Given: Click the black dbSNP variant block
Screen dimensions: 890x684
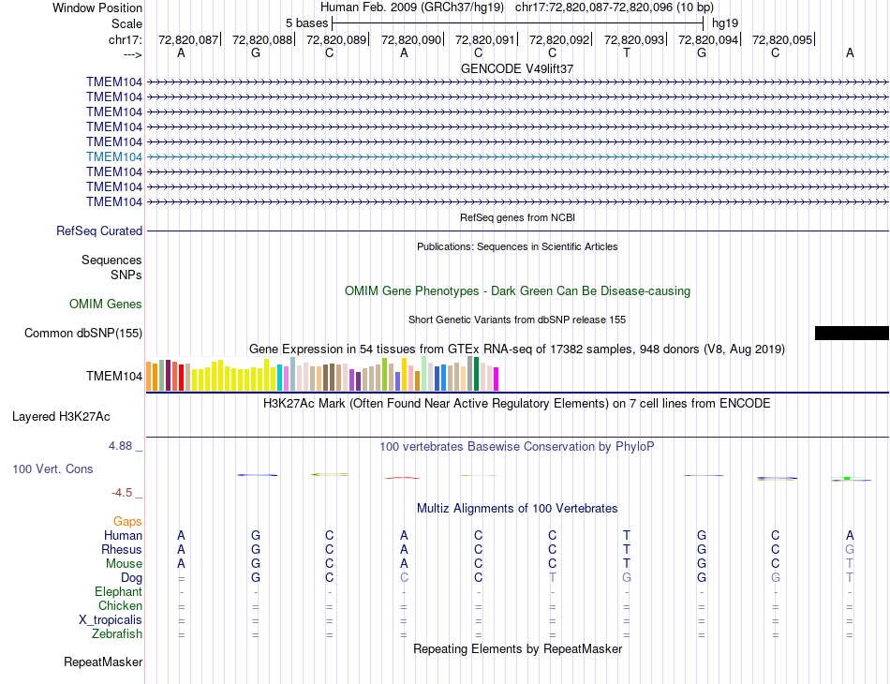Looking at the screenshot, I should [x=852, y=333].
